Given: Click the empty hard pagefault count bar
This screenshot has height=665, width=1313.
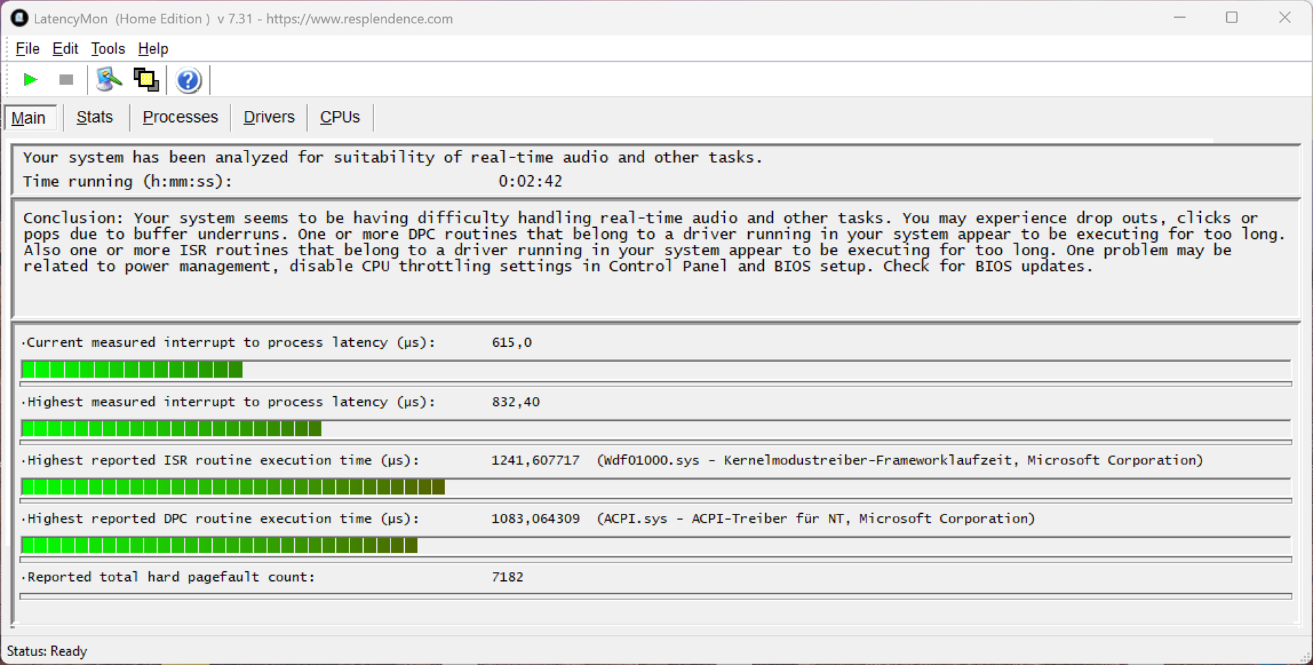Looking at the screenshot, I should coord(656,596).
